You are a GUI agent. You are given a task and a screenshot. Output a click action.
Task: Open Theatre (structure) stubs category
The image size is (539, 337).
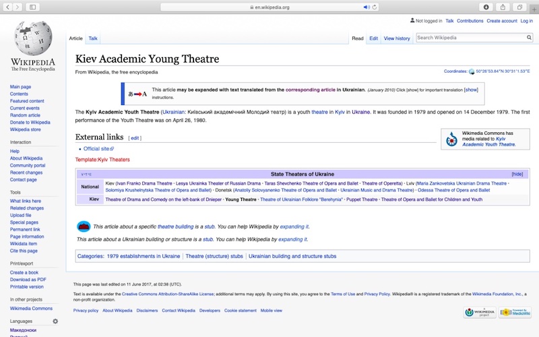(x=214, y=256)
